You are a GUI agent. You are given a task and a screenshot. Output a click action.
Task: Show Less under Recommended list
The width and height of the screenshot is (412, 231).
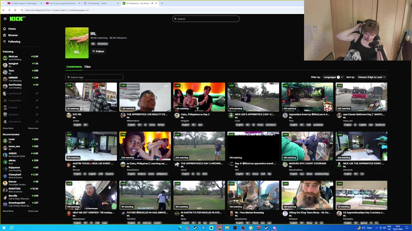click(33, 211)
